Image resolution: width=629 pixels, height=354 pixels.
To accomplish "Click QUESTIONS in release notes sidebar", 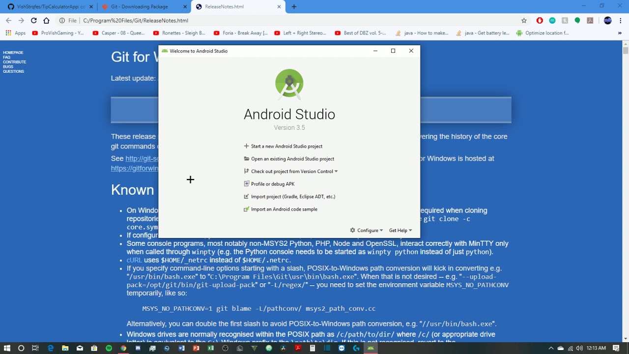I will 13,71.
